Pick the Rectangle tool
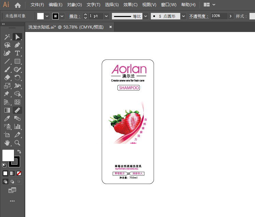Viewport: 255px width, 217px height. point(17,62)
